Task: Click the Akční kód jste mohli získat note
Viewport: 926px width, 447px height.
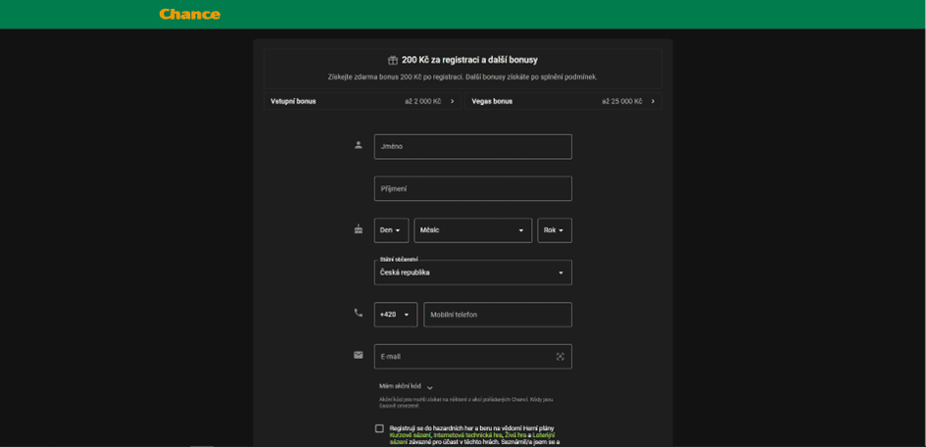Action: (x=466, y=403)
